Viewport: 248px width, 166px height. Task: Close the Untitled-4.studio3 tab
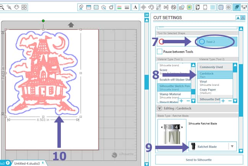coord(43,163)
